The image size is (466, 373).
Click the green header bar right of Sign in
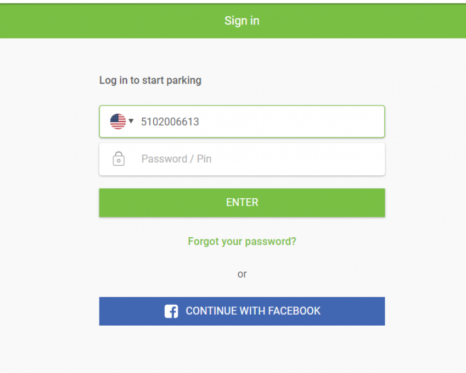[x=379, y=21]
